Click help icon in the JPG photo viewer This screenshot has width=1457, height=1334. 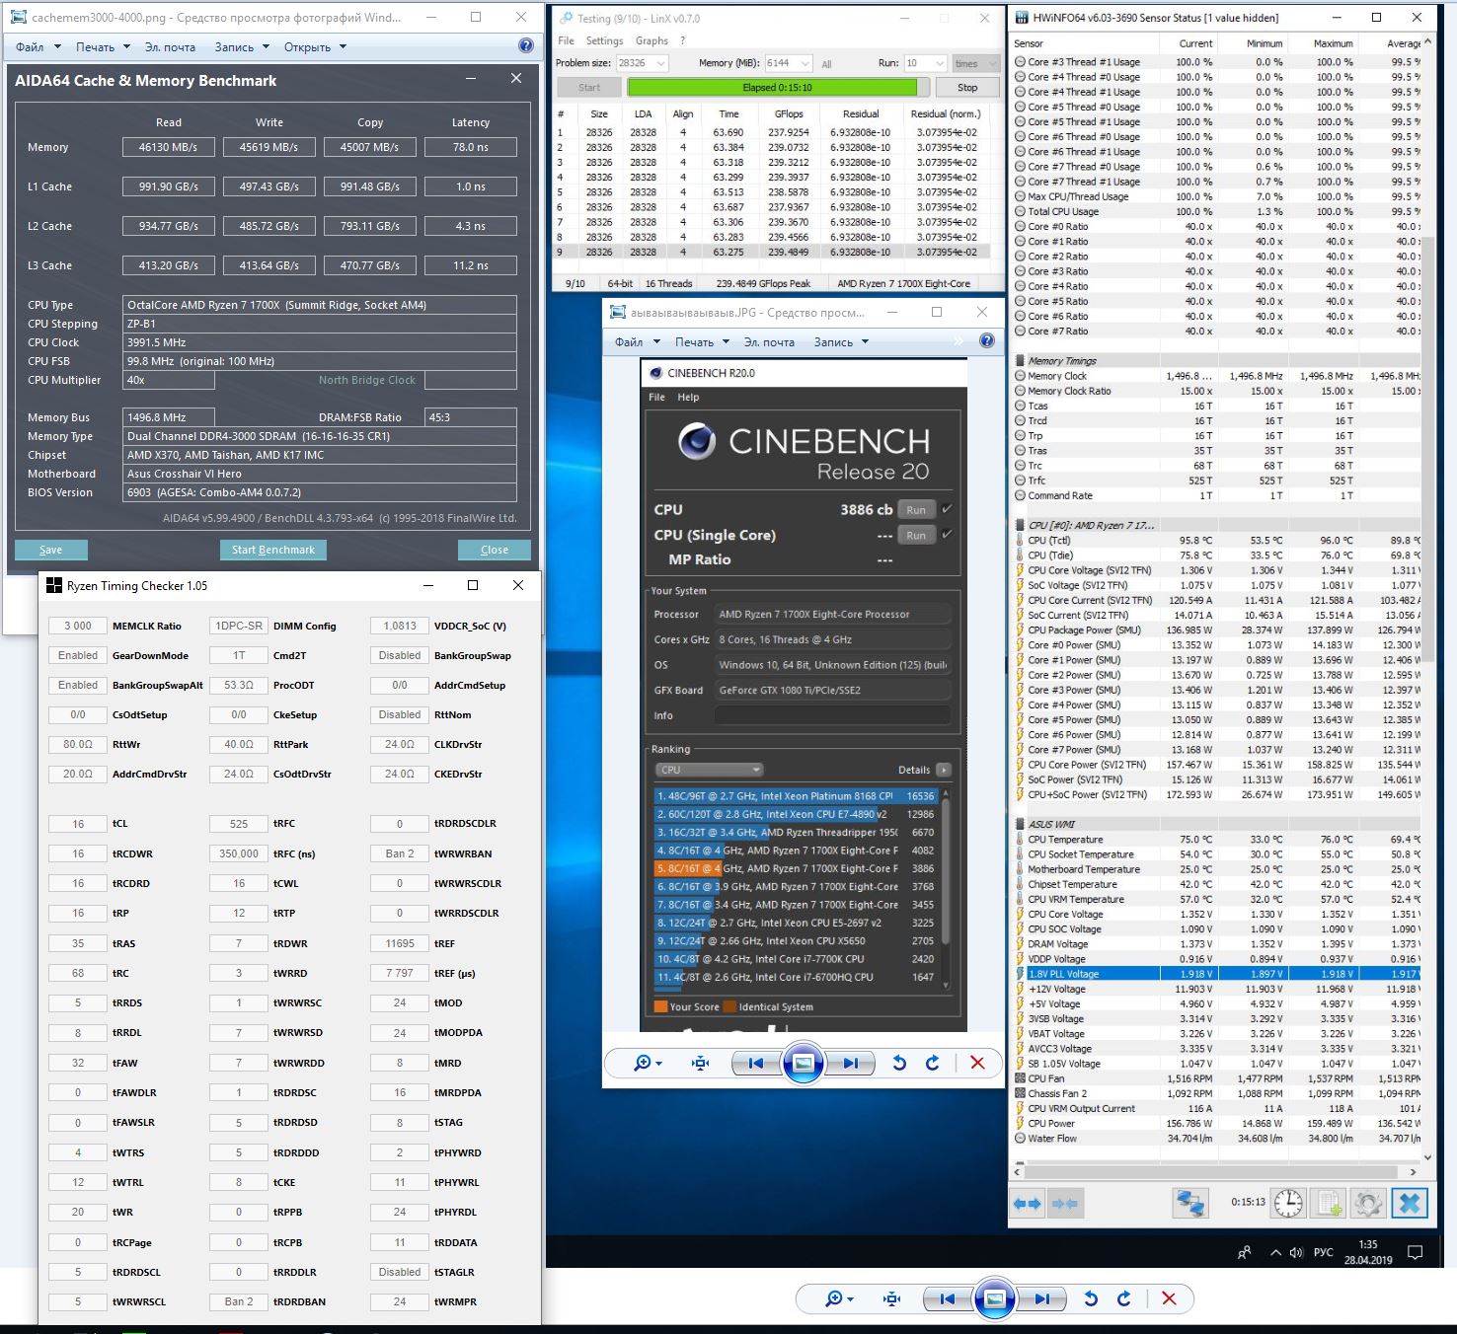point(986,341)
